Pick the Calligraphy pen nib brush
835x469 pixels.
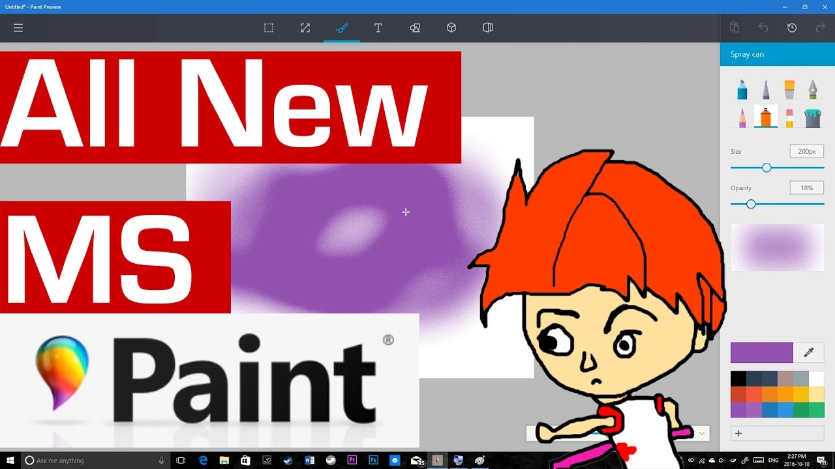click(813, 89)
